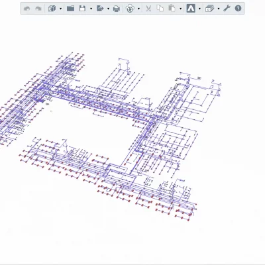Click the Save floppy disk icon
Viewport: 265px width, 265px height.
coord(82,9)
